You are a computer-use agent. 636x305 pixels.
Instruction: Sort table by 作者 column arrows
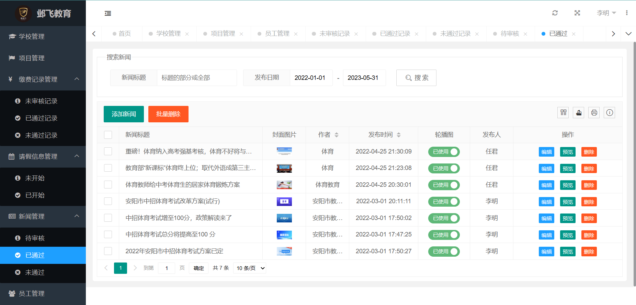point(337,135)
